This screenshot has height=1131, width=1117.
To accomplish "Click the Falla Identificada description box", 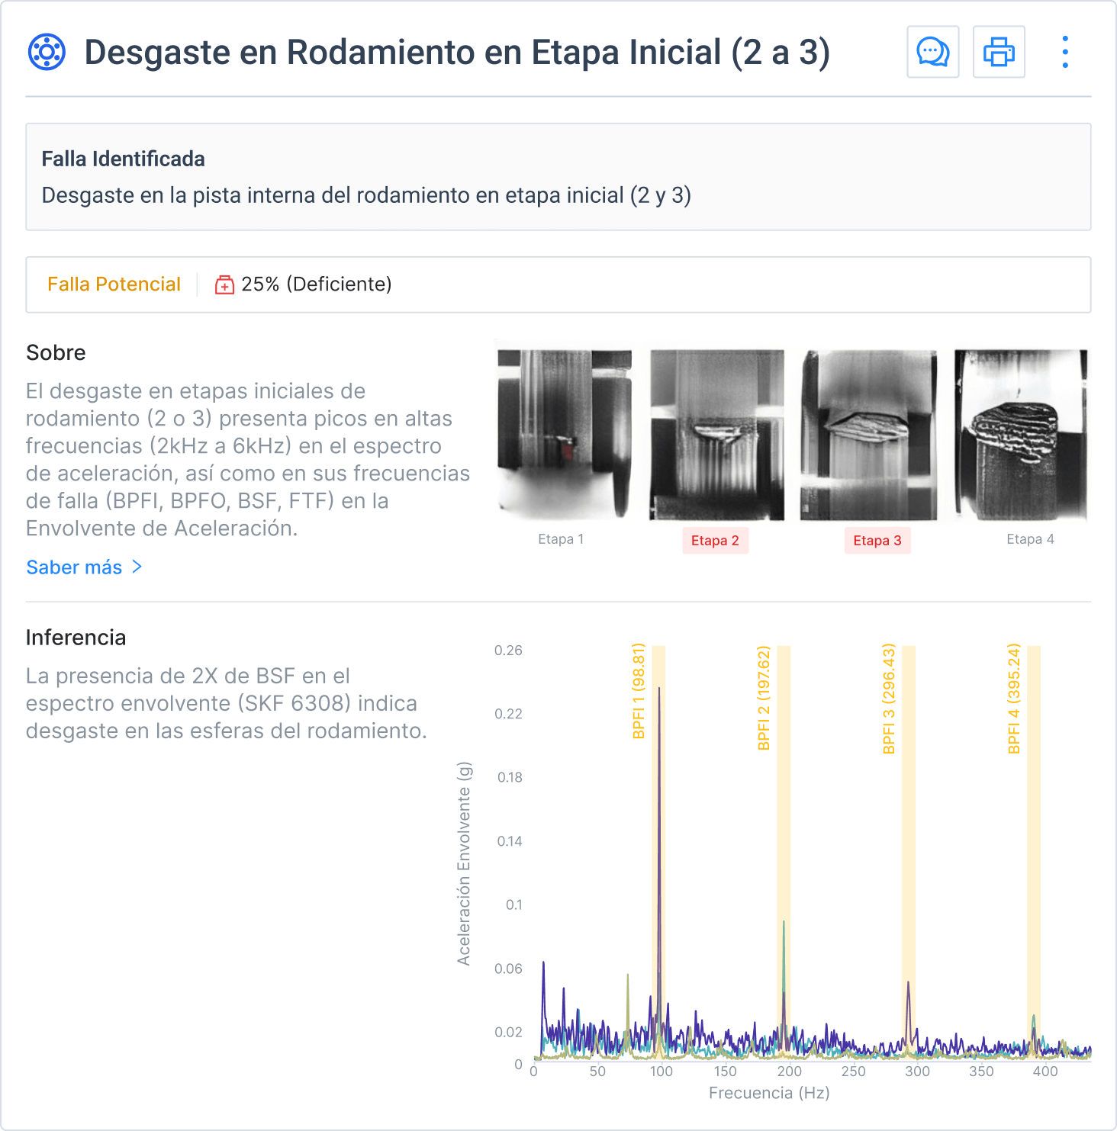I will 558,177.
